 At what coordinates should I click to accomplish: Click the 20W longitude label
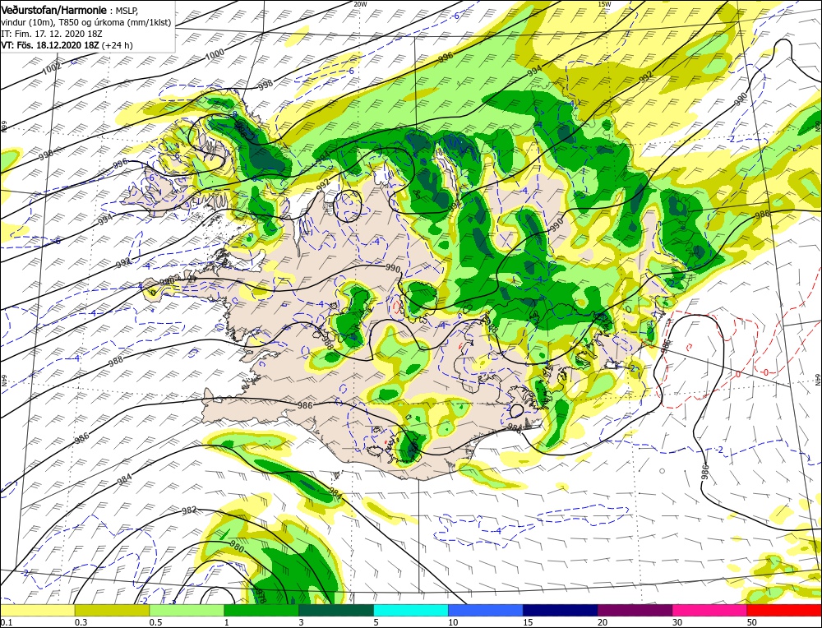(x=360, y=4)
